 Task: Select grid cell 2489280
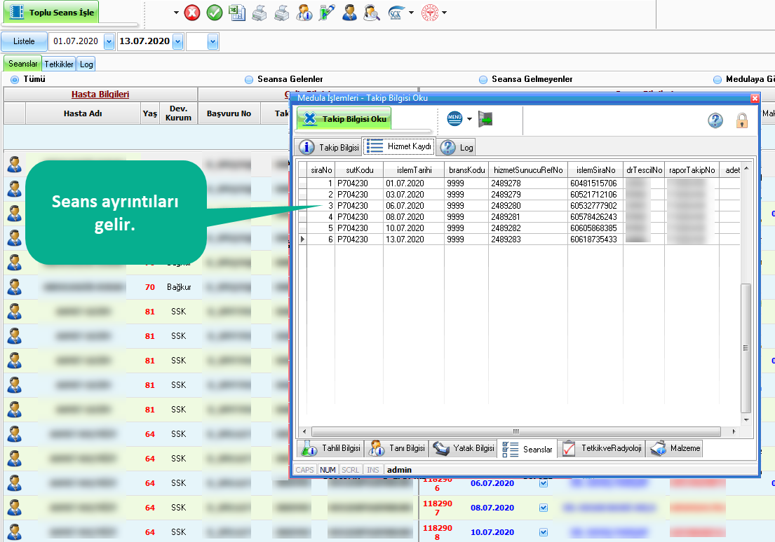528,206
